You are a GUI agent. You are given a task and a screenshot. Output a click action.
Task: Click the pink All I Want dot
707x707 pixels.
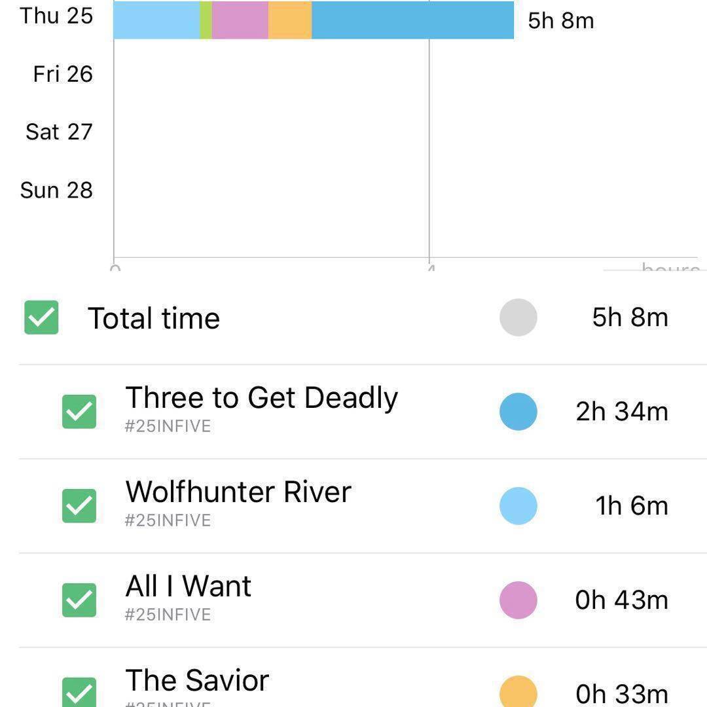pos(518,600)
